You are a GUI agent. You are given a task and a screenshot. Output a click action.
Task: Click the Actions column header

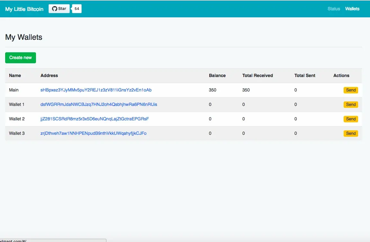click(x=341, y=76)
